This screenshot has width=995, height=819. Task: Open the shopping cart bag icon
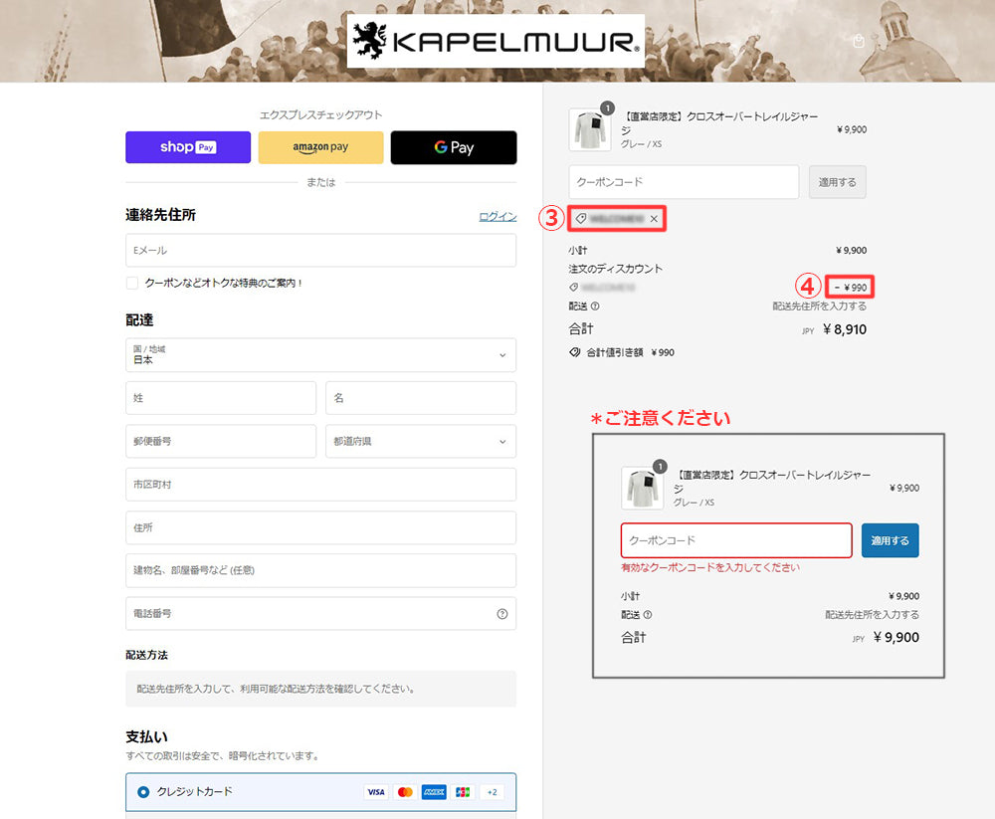coord(860,41)
